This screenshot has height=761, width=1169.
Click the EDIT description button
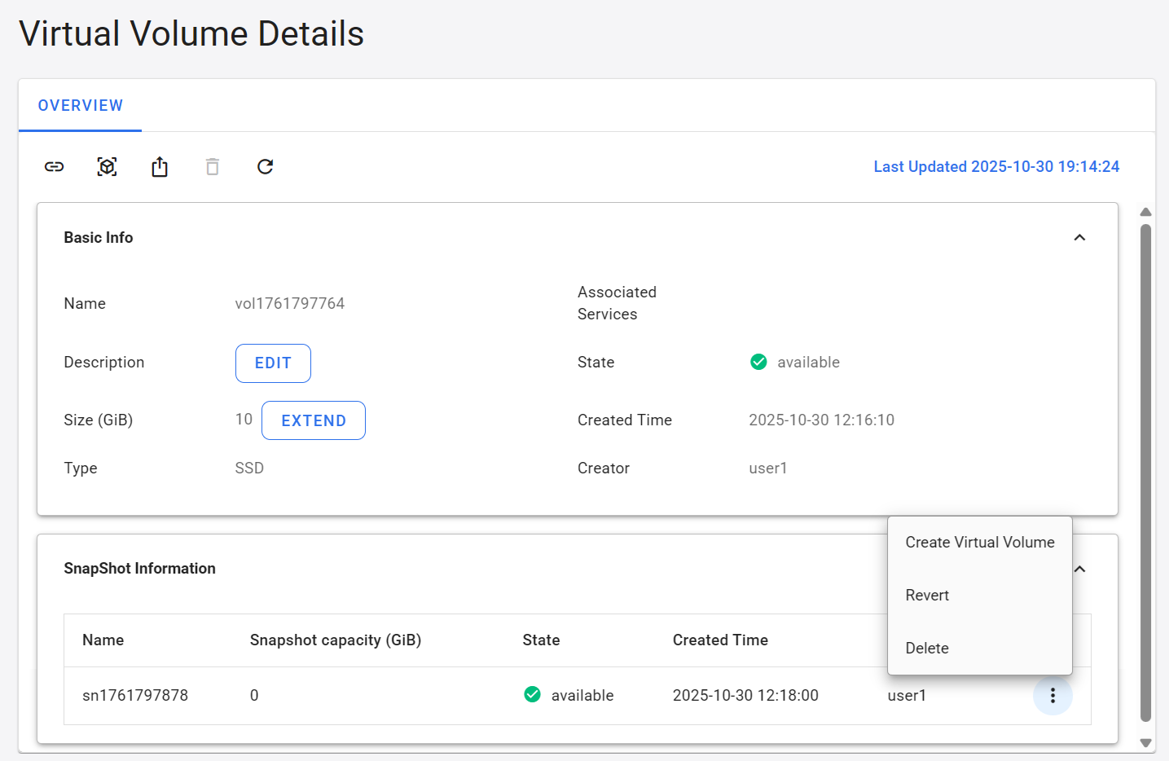click(x=273, y=363)
